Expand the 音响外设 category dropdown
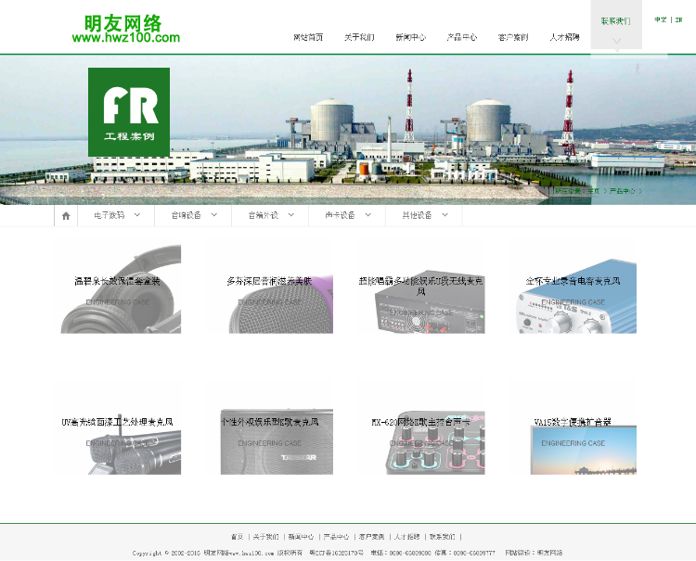The width and height of the screenshot is (696, 561). (x=270, y=215)
